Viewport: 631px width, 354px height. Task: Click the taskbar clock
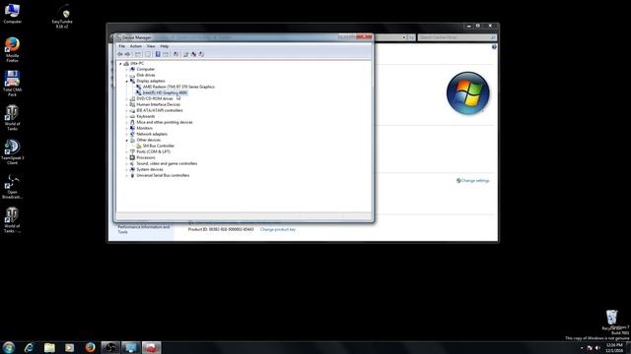point(614,347)
